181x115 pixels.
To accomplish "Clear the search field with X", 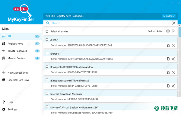I will click(174, 23).
